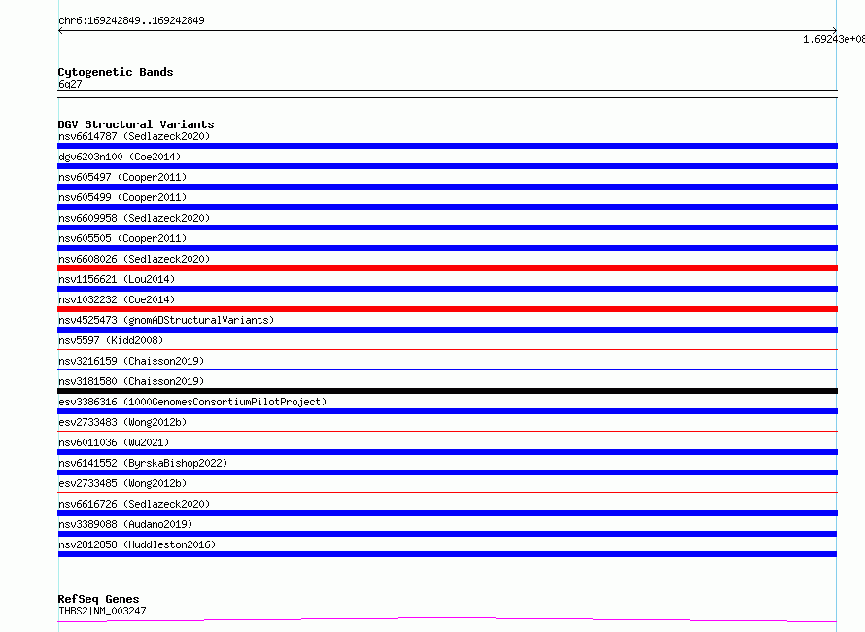Viewport: 865px width, 632px height.
Task: Click the red bar under nsv1032232
Action: pos(447,309)
